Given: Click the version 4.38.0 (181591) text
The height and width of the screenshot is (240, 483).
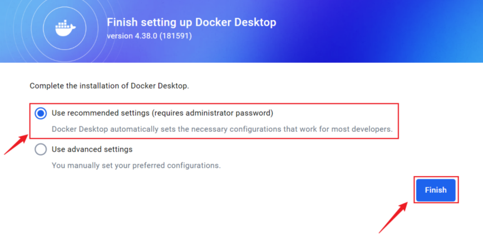Looking at the screenshot, I should tap(149, 36).
